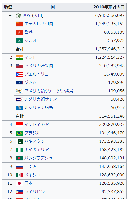Click the globe icon beside 世界 (人口)
The image size is (129, 199).
18,16
